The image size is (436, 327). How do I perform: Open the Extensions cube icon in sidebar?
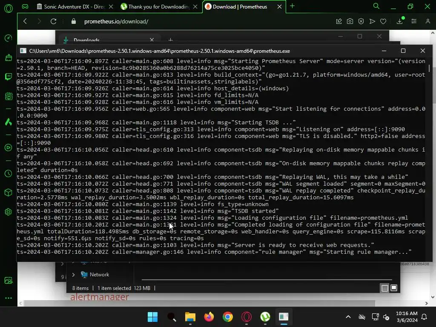[9, 192]
